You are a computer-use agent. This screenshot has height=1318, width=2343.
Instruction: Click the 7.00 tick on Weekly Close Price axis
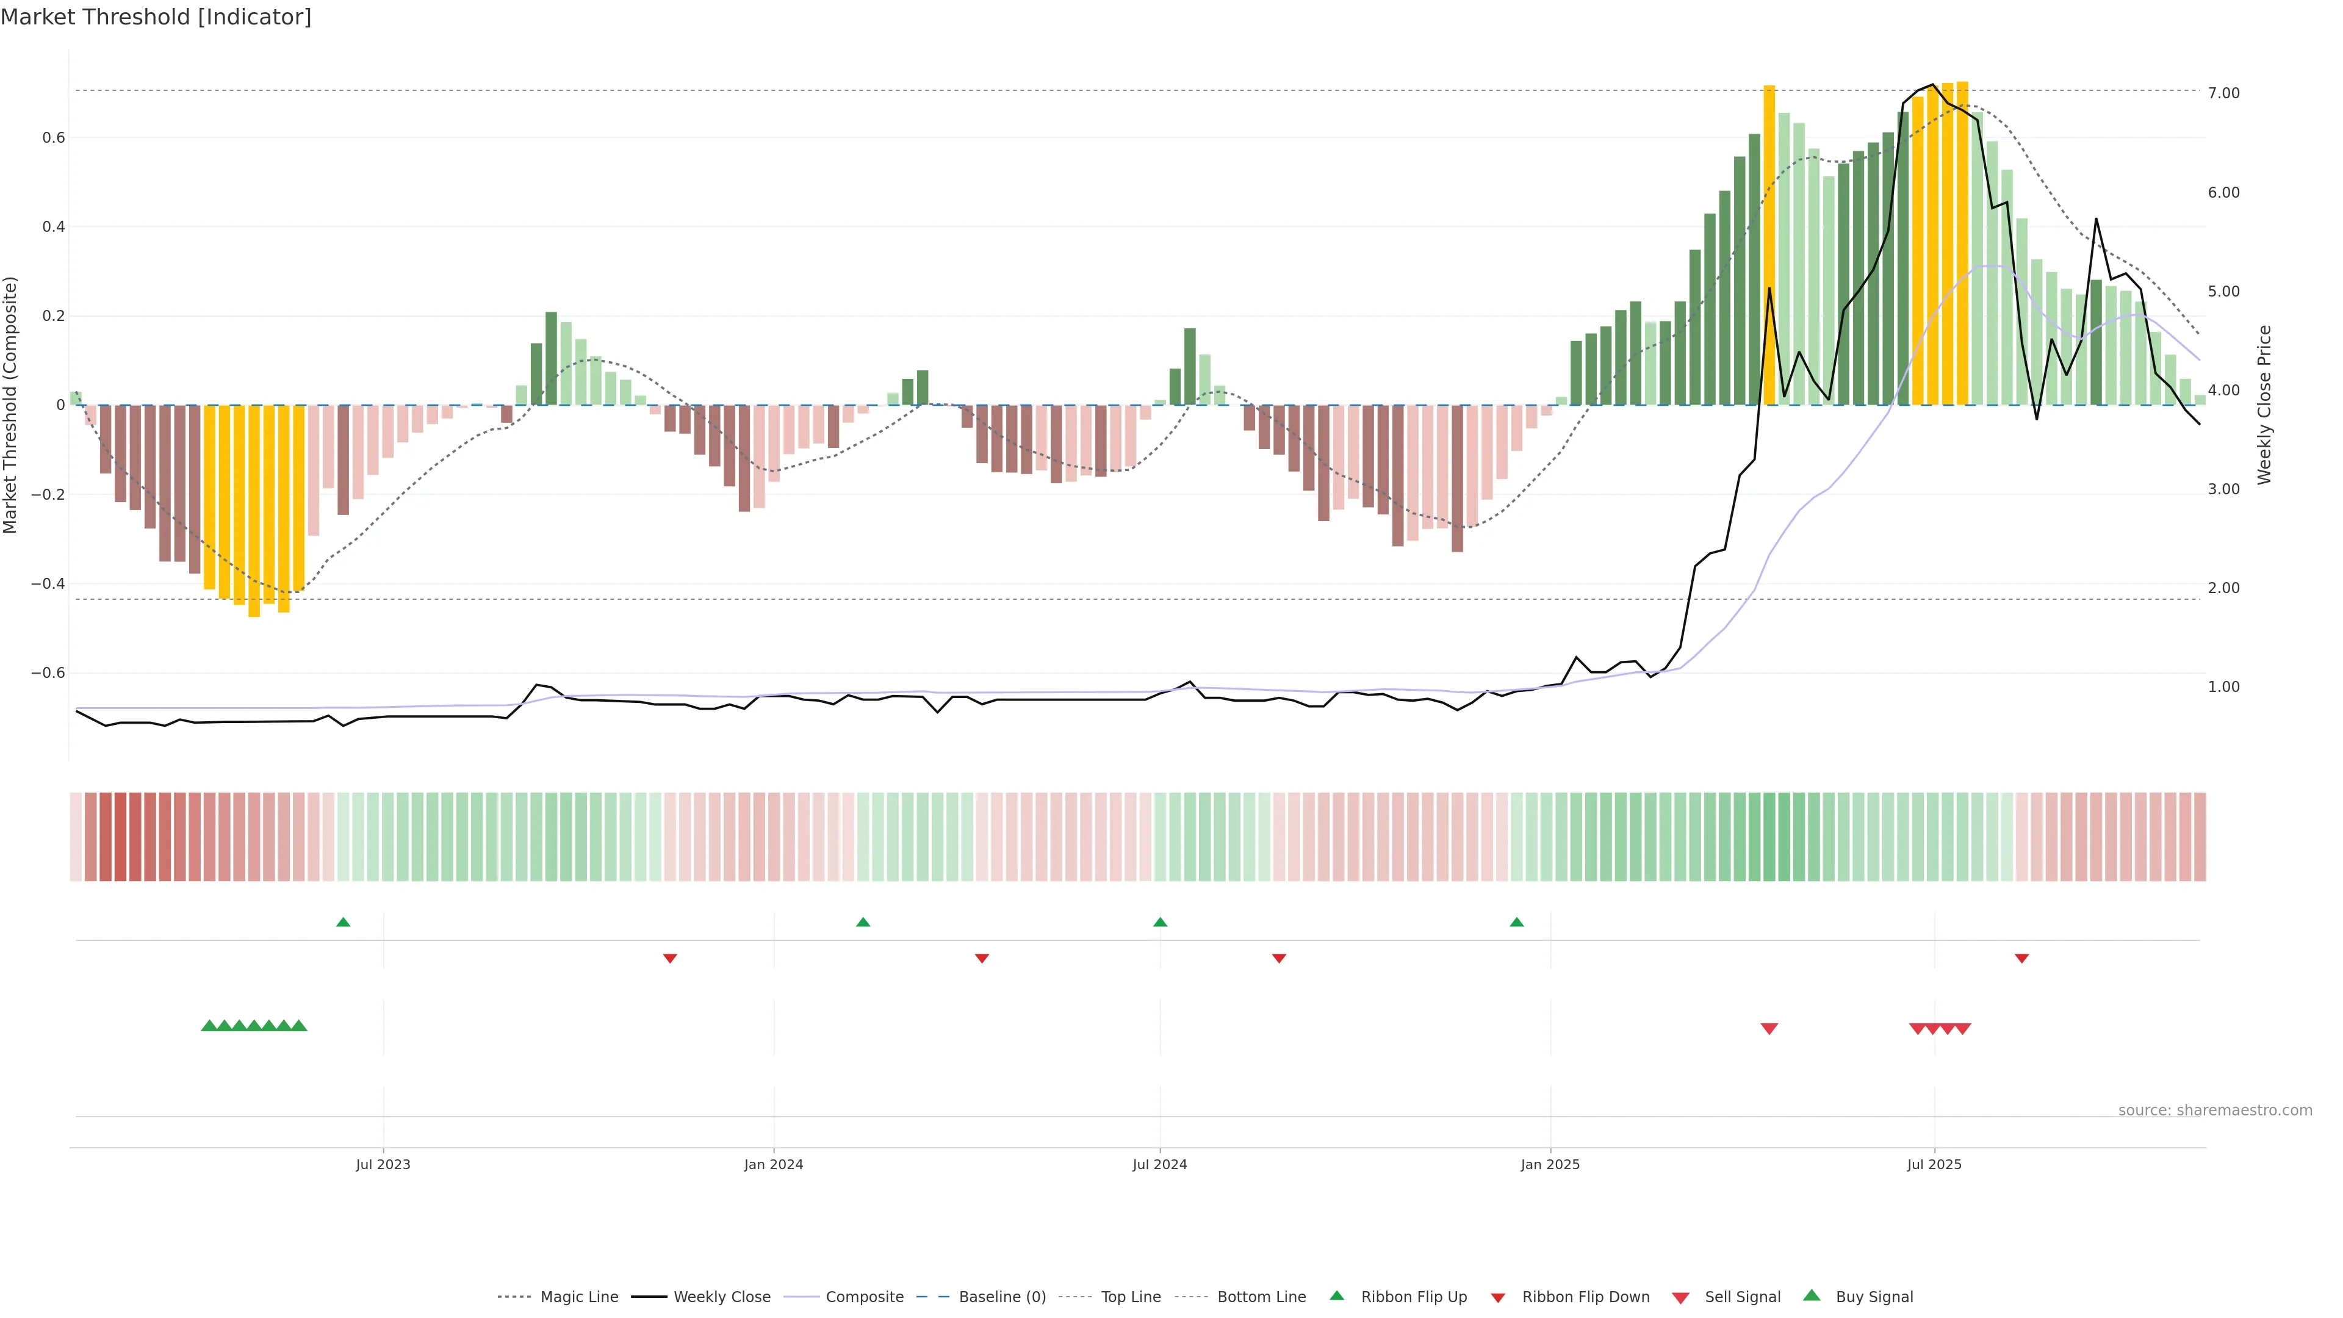point(2224,93)
